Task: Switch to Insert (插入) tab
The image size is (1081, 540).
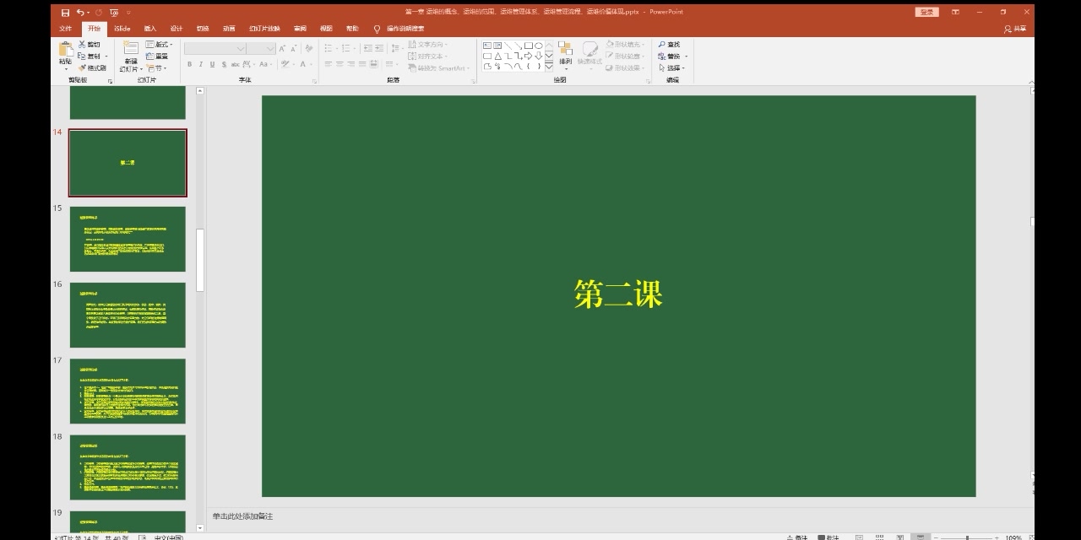Action: tap(150, 29)
